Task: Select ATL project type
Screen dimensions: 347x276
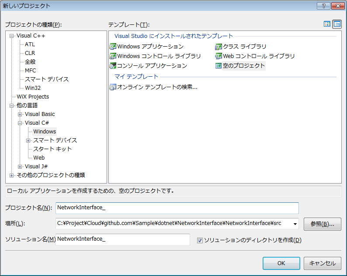Action: point(30,44)
